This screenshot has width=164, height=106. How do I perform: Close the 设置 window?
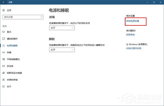pyautogui.click(x=160, y=2)
